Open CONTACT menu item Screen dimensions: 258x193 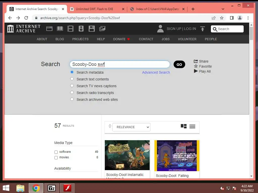point(146,39)
